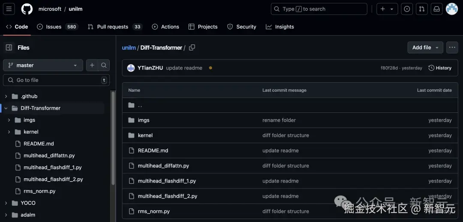The height and width of the screenshot is (222, 463).
Task: Copy the Diff-Transformer path to clipboard
Action: coord(192,48)
